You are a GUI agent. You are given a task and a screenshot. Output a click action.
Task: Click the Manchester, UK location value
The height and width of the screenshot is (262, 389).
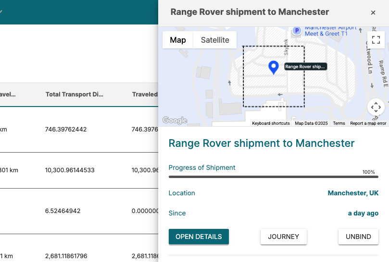[353, 193]
